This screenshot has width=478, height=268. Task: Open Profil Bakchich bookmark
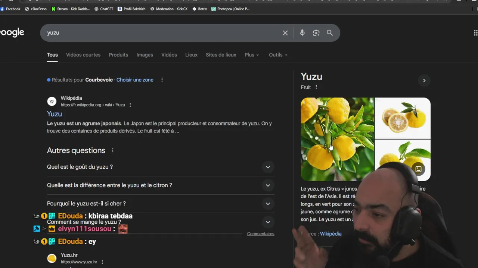[131, 9]
